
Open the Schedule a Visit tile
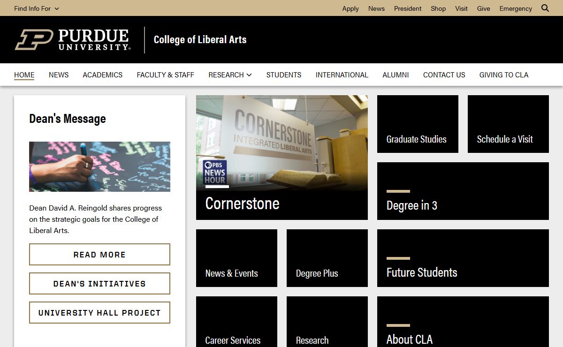tap(508, 124)
